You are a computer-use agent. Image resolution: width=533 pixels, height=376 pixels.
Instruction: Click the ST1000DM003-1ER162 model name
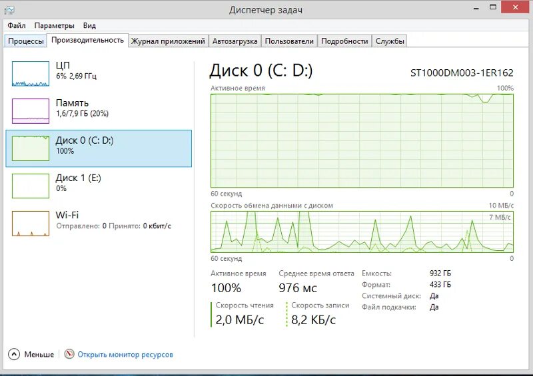[x=462, y=73]
